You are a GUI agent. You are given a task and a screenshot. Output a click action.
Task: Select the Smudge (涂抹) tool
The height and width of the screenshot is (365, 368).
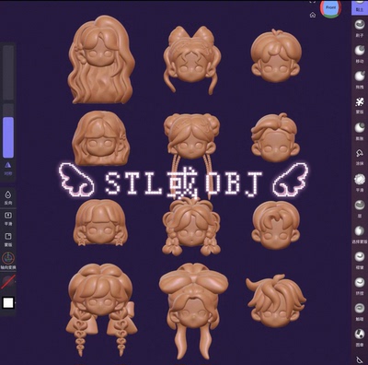click(360, 156)
